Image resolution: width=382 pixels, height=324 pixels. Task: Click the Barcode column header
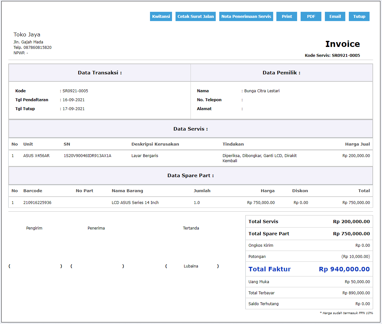coord(33,191)
